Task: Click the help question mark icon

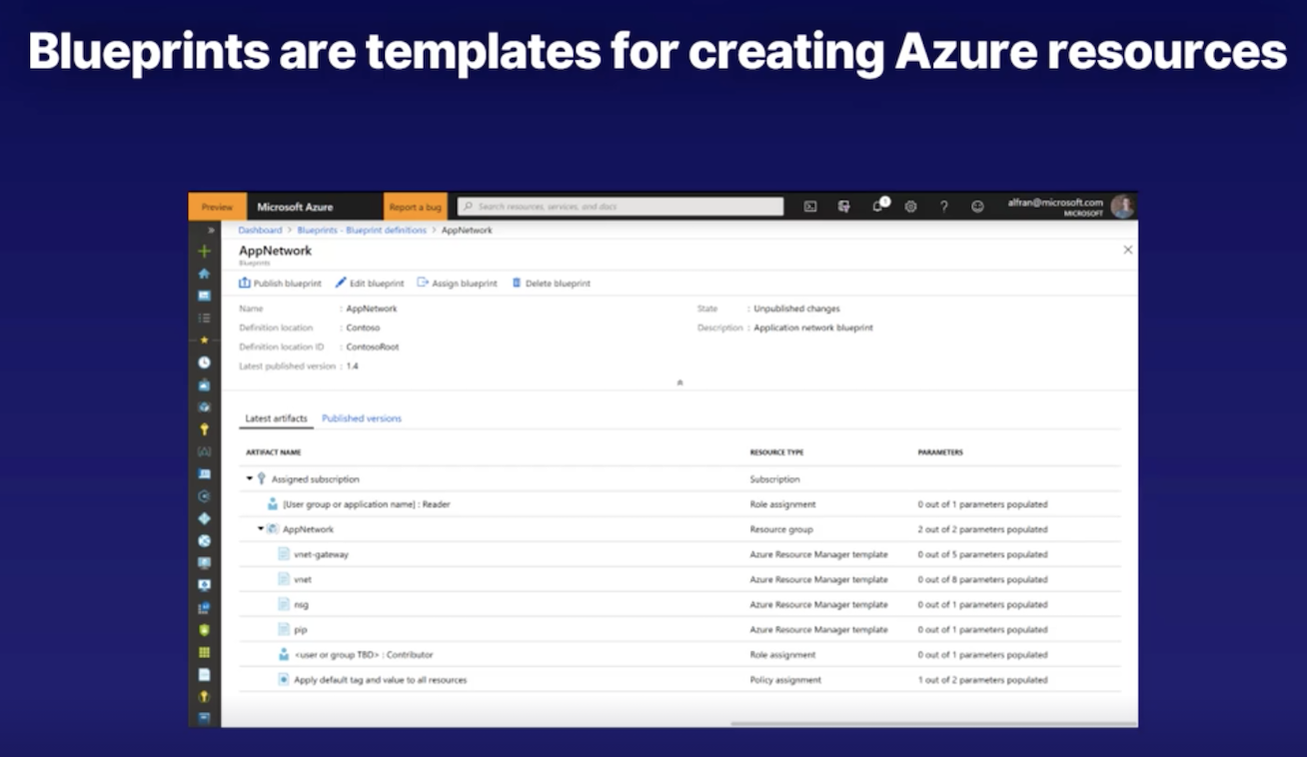Action: click(x=943, y=207)
